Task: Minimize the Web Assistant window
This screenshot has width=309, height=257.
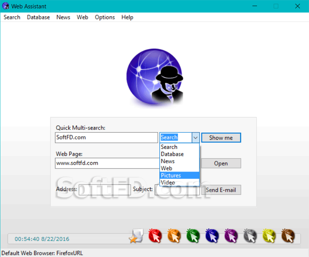Action: (255, 6)
